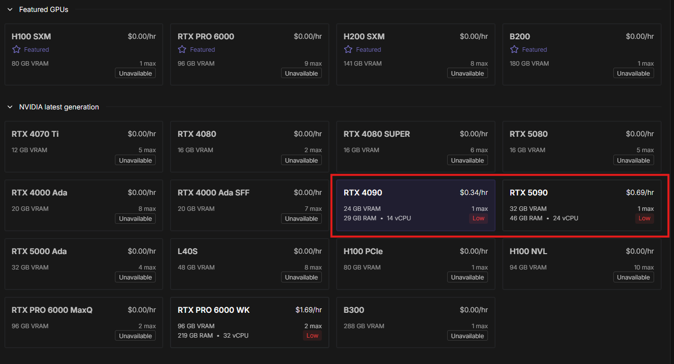Click the Unavailable badge on L40S
Screen dimensions: 674x364
click(x=301, y=277)
